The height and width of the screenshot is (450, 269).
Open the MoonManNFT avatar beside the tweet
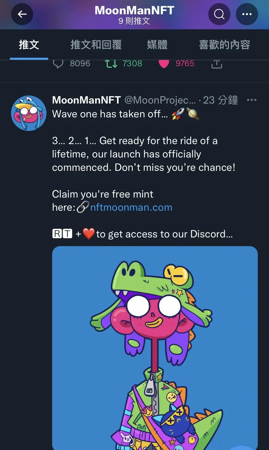29,113
